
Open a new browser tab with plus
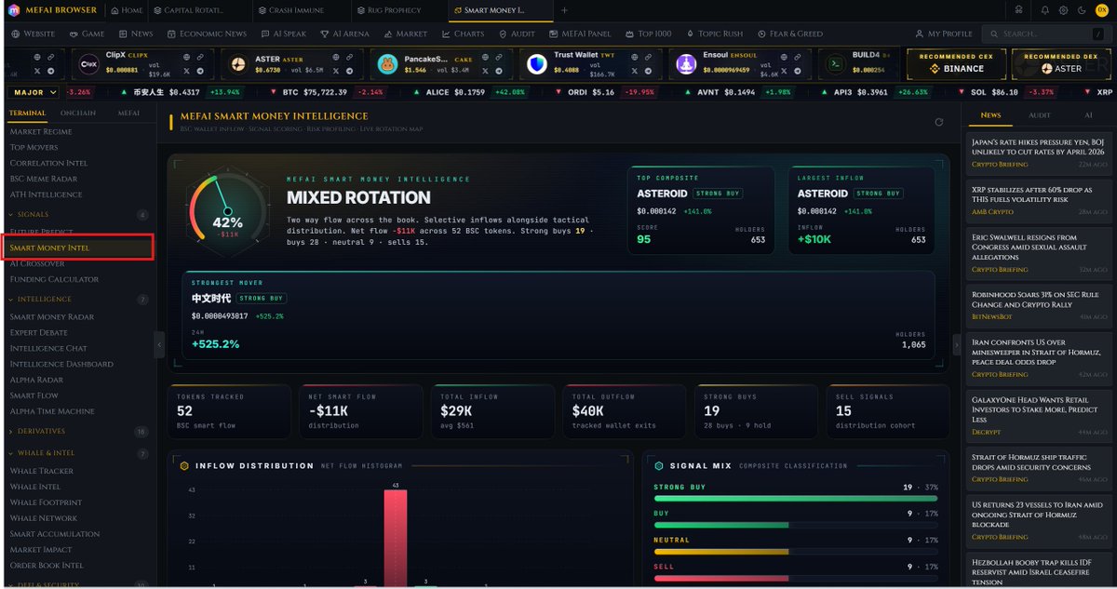pos(564,10)
